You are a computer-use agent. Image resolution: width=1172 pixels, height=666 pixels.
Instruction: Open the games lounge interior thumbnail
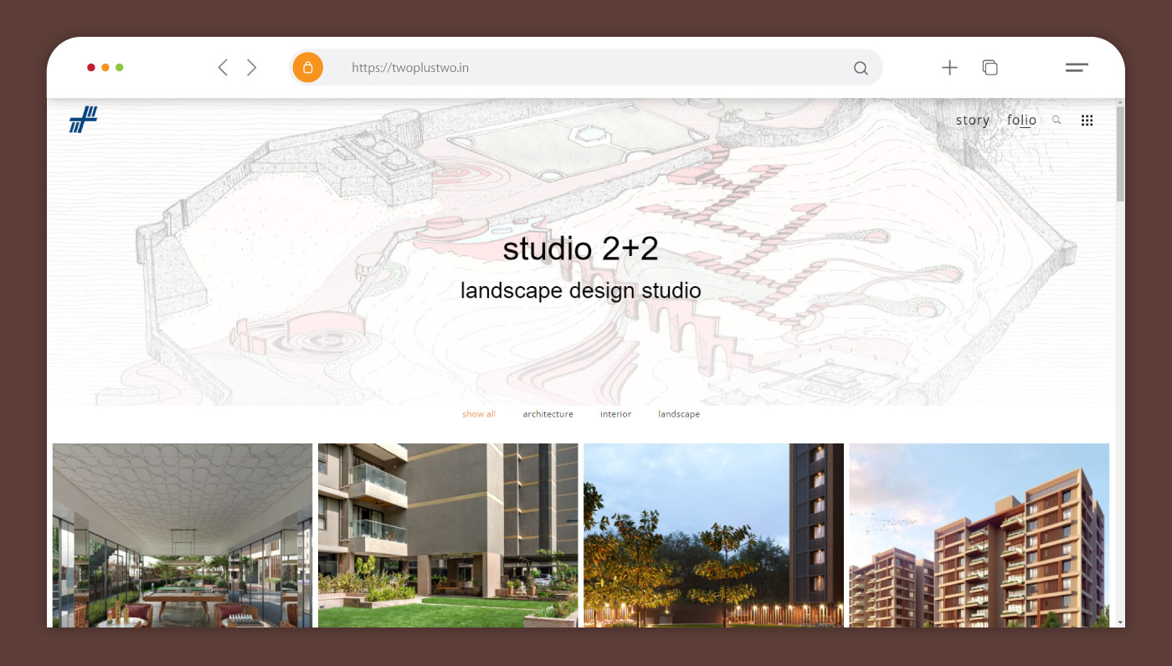[182, 535]
